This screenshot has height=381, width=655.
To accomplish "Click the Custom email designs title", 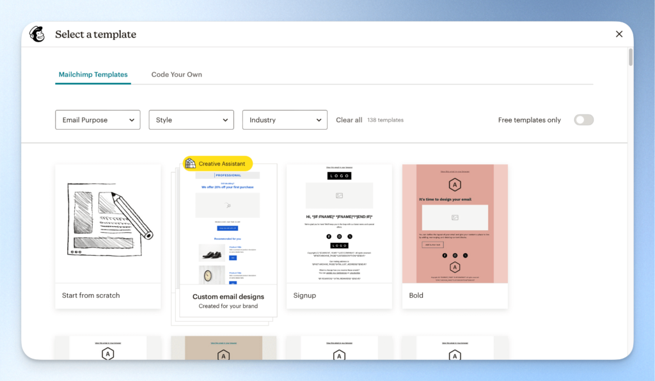I will 228,297.
